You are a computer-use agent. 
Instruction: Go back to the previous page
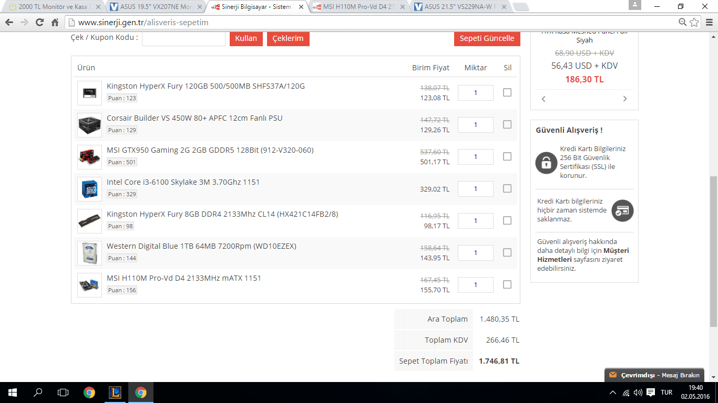(x=9, y=23)
